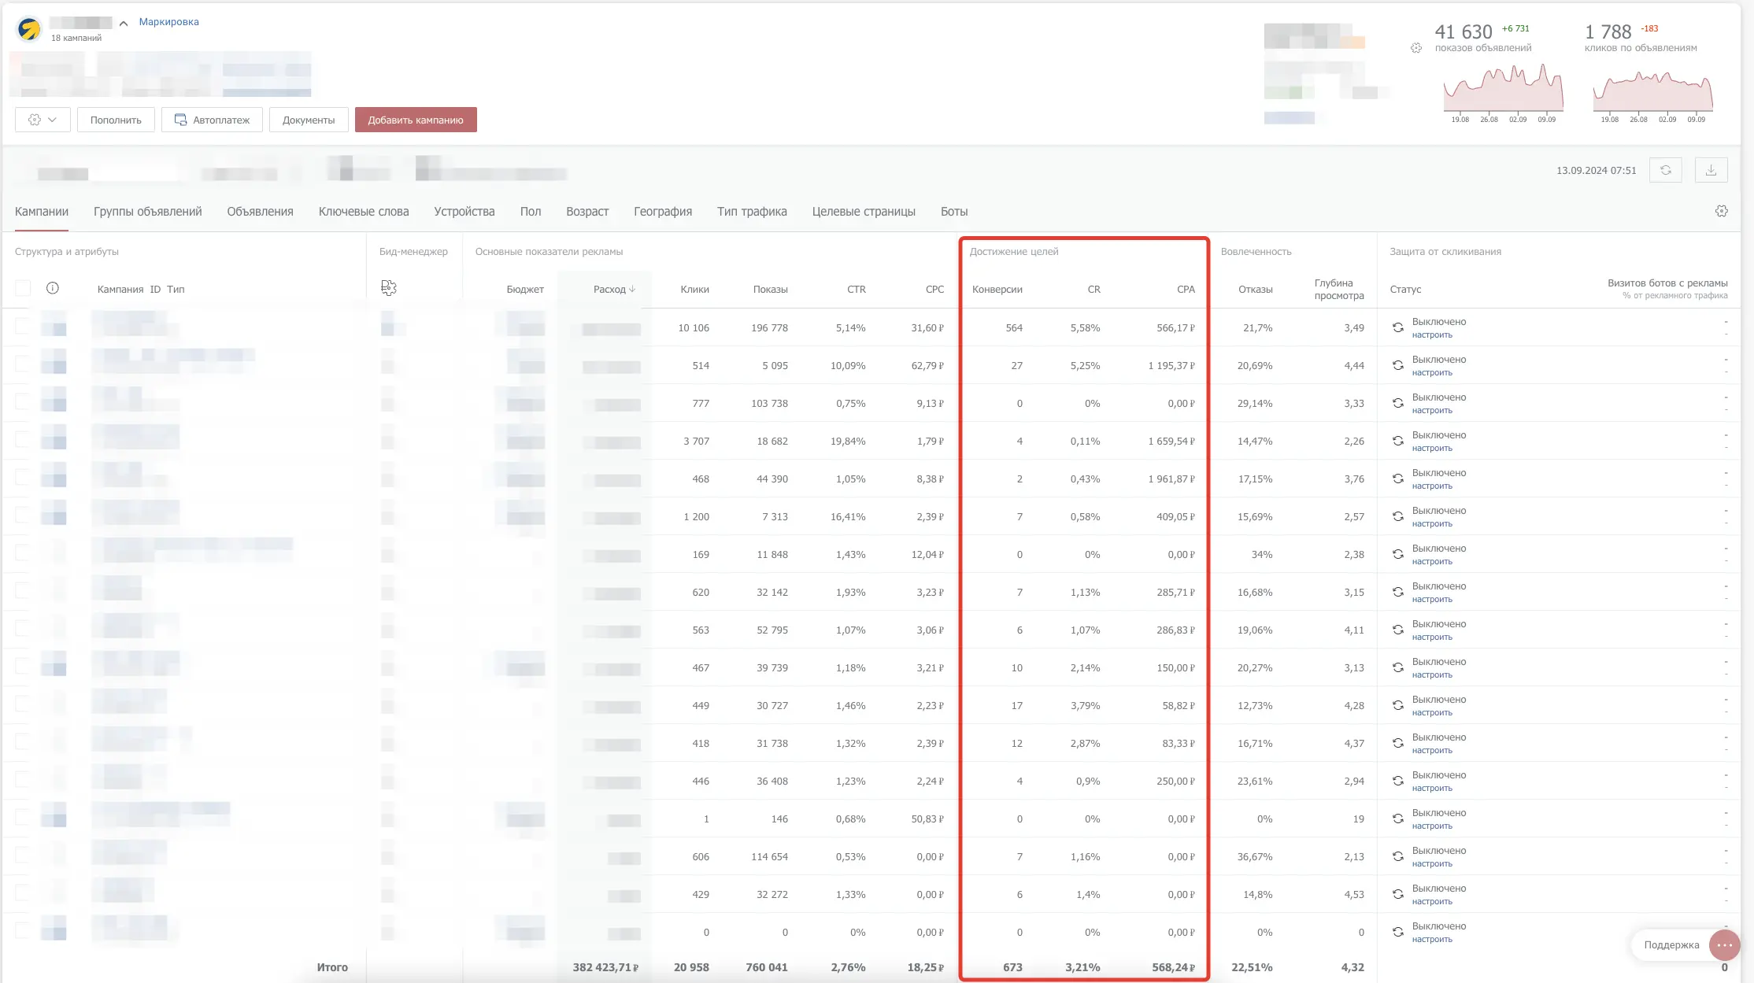Click protection status icon in 32 142 impressions row

tap(1398, 592)
